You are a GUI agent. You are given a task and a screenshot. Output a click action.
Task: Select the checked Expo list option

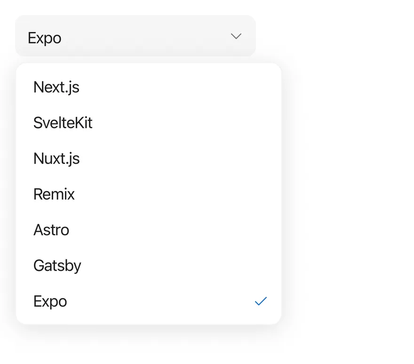click(149, 301)
